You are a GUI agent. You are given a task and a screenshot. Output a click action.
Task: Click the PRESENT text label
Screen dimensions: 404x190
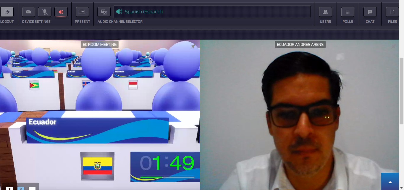[83, 22]
